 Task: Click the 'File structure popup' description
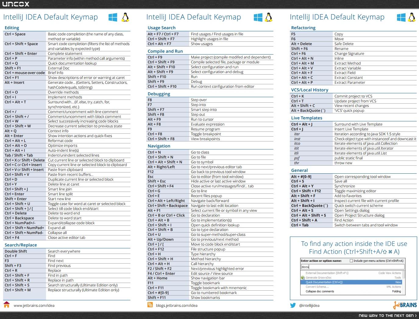pyautogui.click(x=208, y=249)
